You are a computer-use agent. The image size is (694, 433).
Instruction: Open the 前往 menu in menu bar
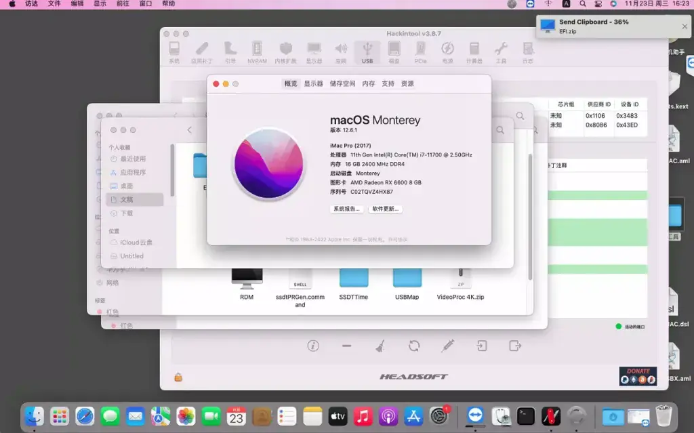[x=123, y=4]
